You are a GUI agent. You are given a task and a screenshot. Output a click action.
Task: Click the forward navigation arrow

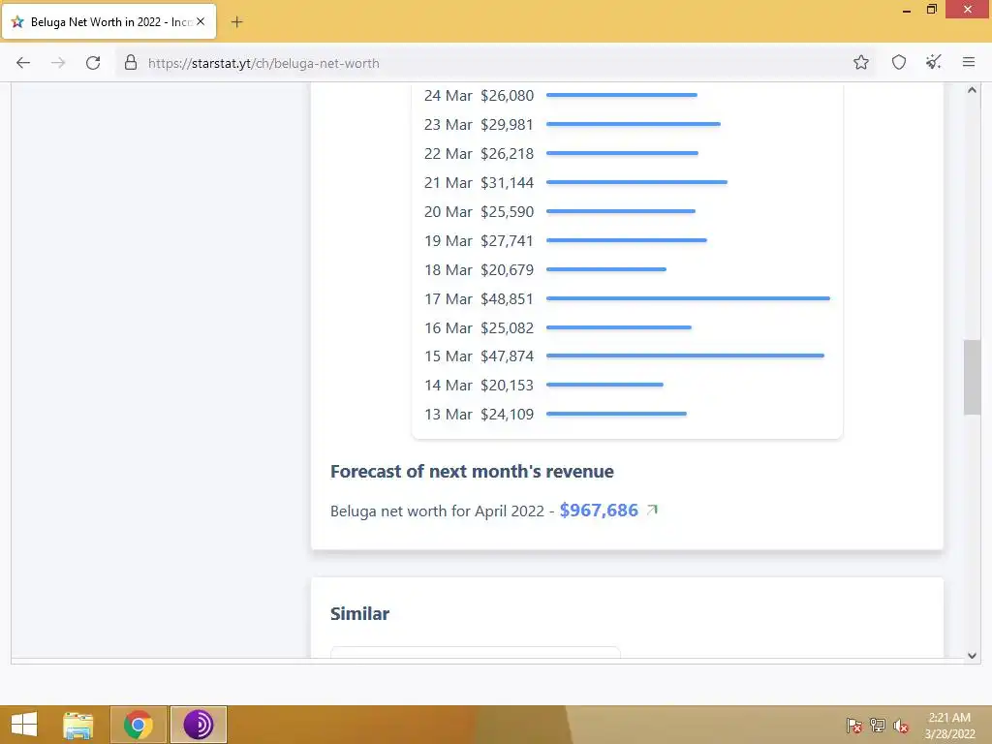tap(58, 63)
